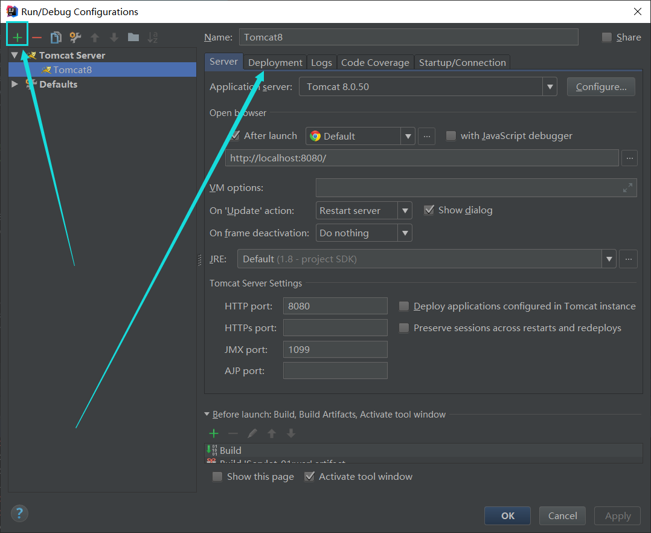This screenshot has height=533, width=651.
Task: Open the Application server dropdown
Action: click(550, 87)
